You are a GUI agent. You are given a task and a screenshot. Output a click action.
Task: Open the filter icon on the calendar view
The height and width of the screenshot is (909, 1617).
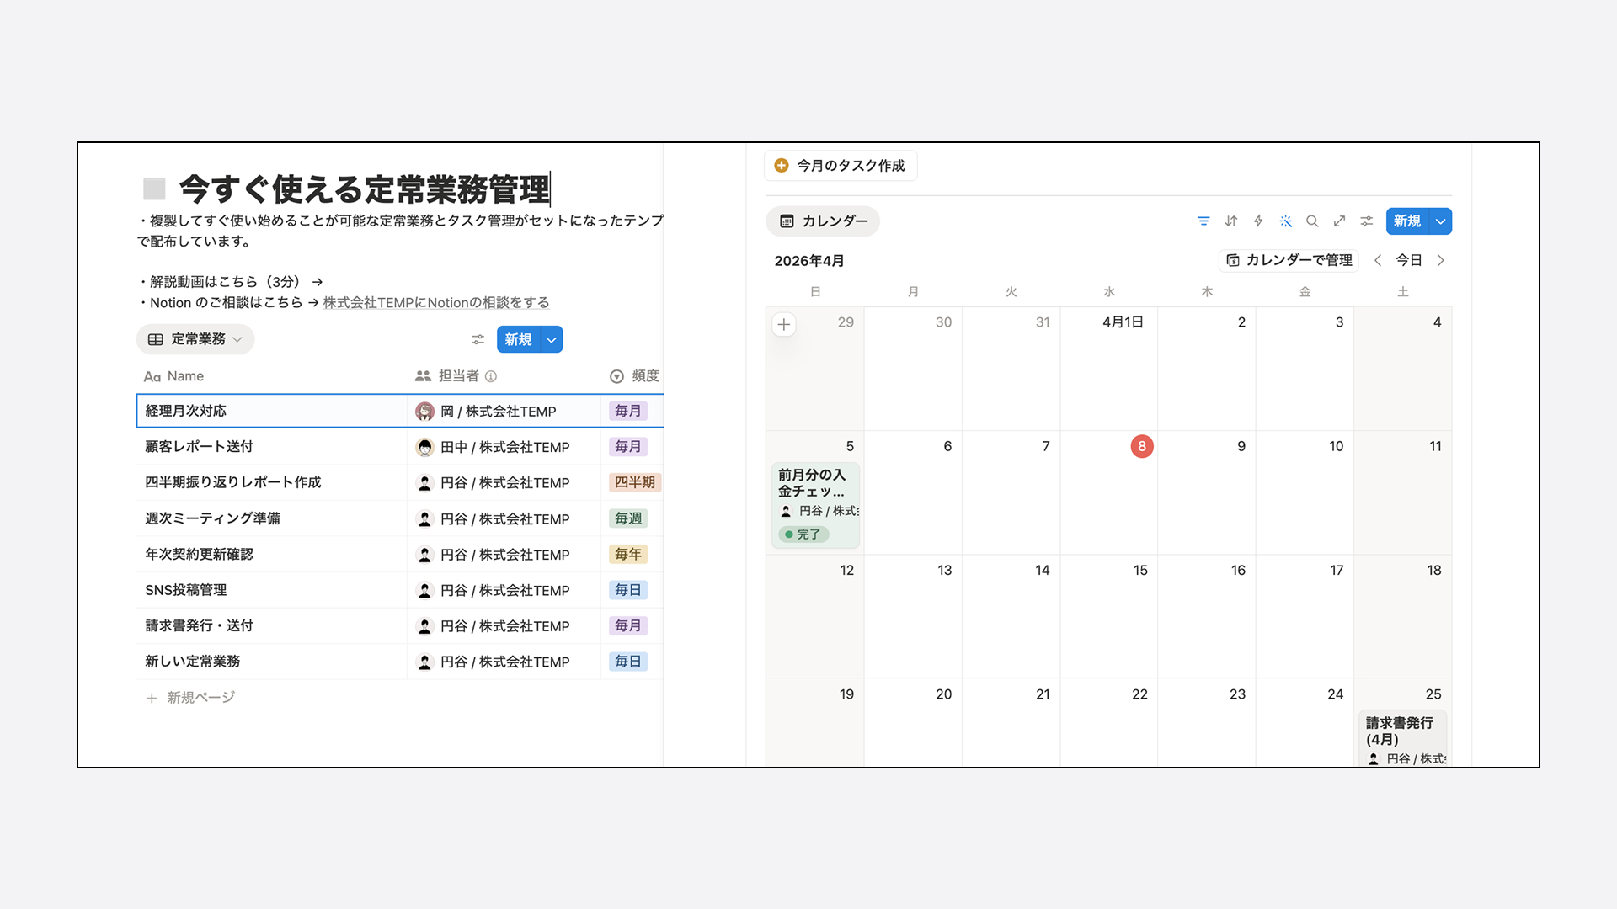tap(1203, 221)
